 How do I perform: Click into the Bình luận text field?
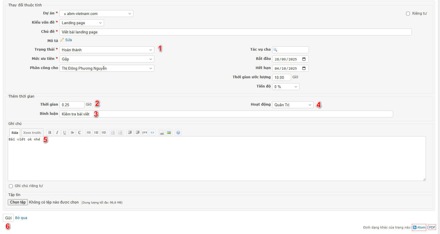(226, 114)
